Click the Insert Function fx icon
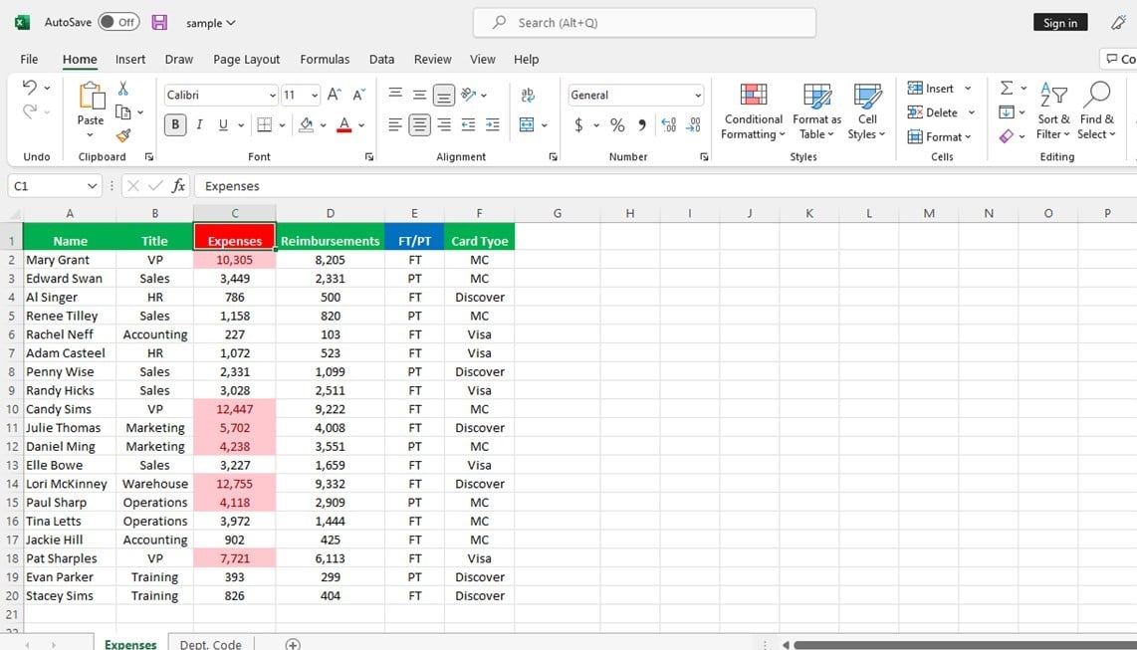Image resolution: width=1137 pixels, height=650 pixels. pos(178,186)
